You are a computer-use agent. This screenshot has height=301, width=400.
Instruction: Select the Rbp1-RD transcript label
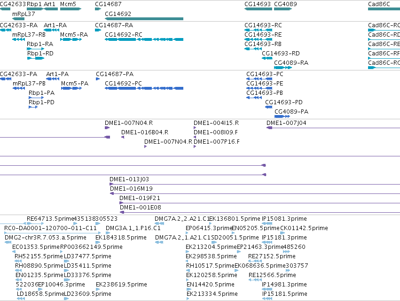[40, 54]
